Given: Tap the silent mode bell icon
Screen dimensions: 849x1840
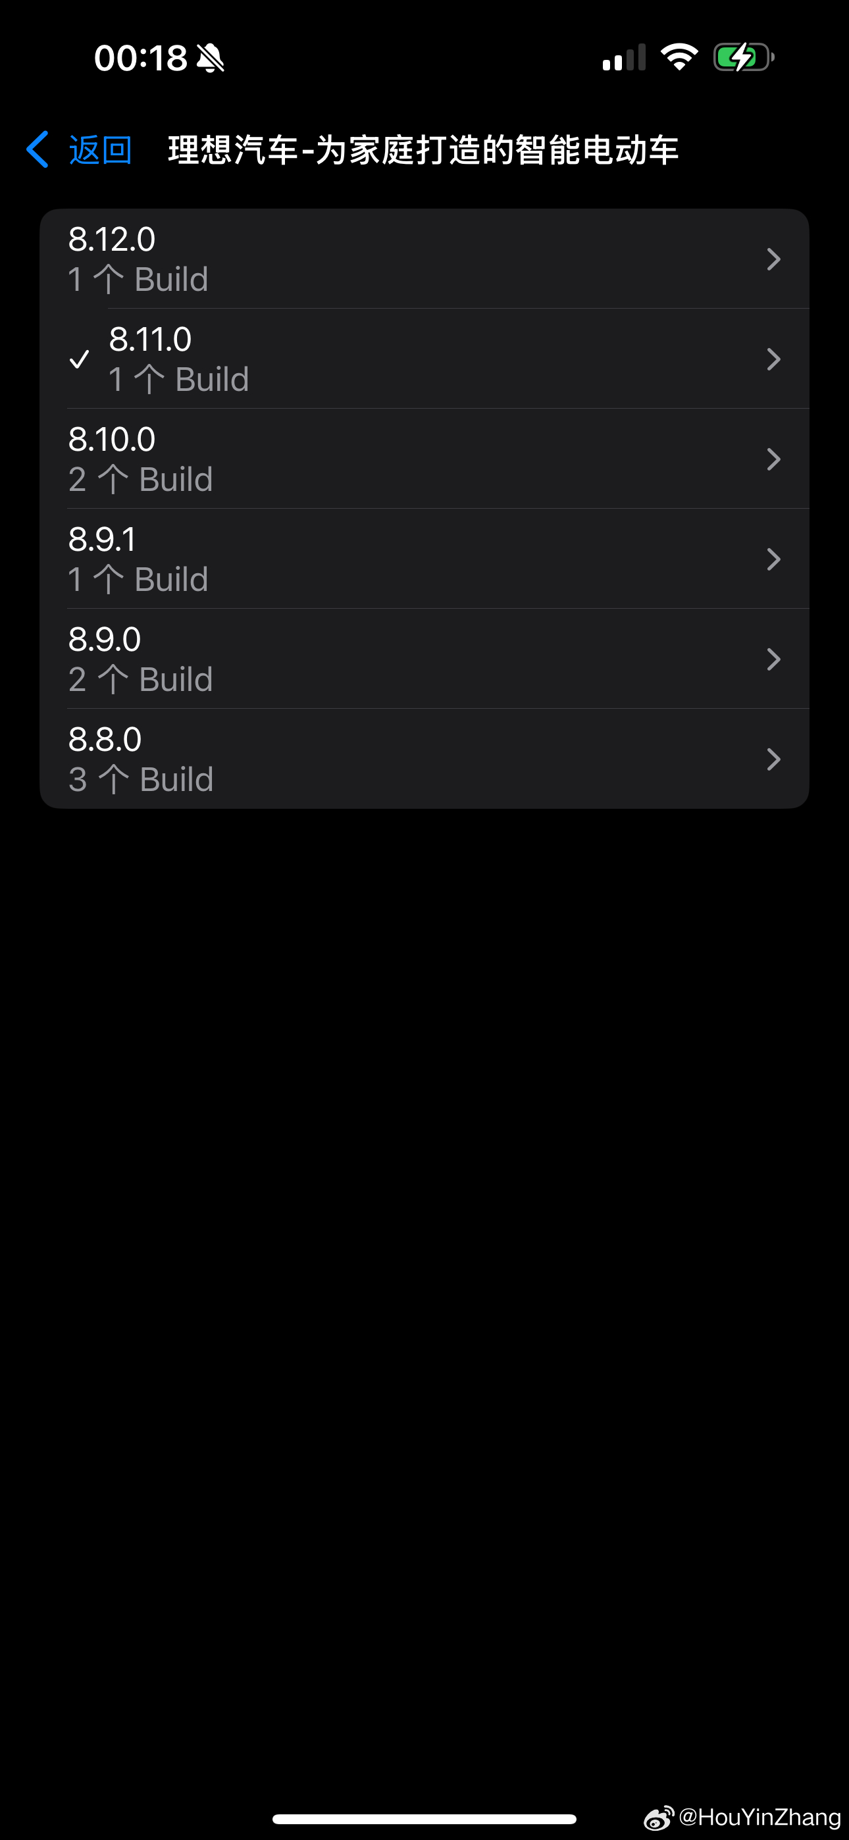Looking at the screenshot, I should pos(210,58).
